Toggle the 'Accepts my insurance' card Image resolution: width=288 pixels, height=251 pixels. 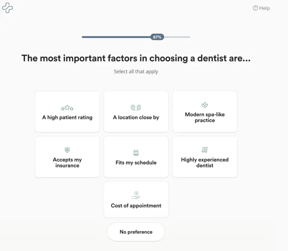(x=67, y=157)
